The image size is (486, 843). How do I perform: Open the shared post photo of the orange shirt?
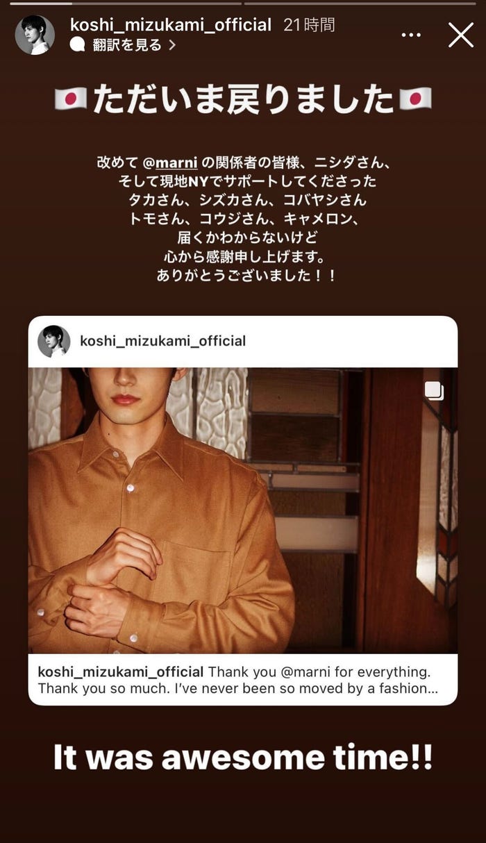coord(243,510)
